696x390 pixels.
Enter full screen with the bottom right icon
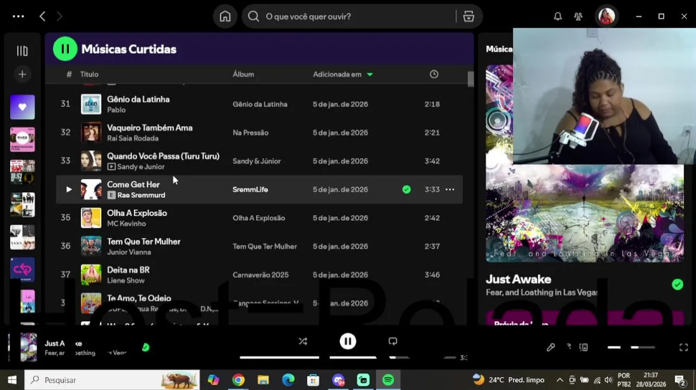(x=684, y=347)
